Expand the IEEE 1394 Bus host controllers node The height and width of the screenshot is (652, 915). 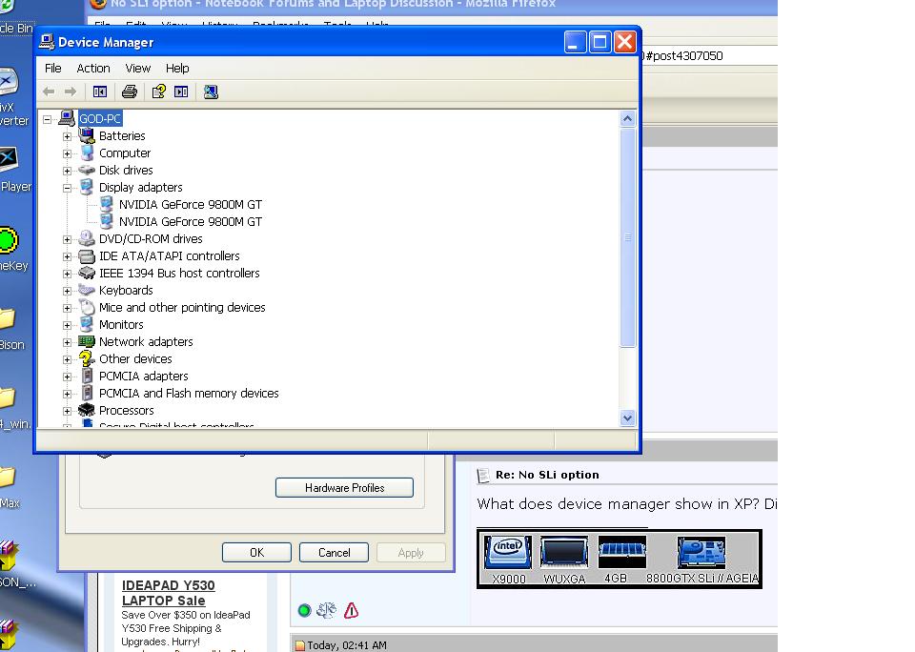pos(67,274)
